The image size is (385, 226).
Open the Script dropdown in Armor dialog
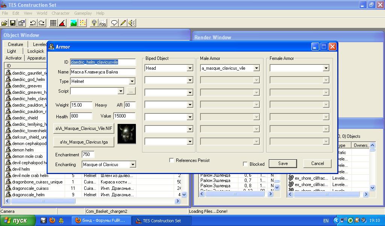click(121, 91)
